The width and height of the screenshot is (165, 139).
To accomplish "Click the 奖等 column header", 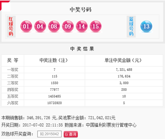I will click(13, 60).
